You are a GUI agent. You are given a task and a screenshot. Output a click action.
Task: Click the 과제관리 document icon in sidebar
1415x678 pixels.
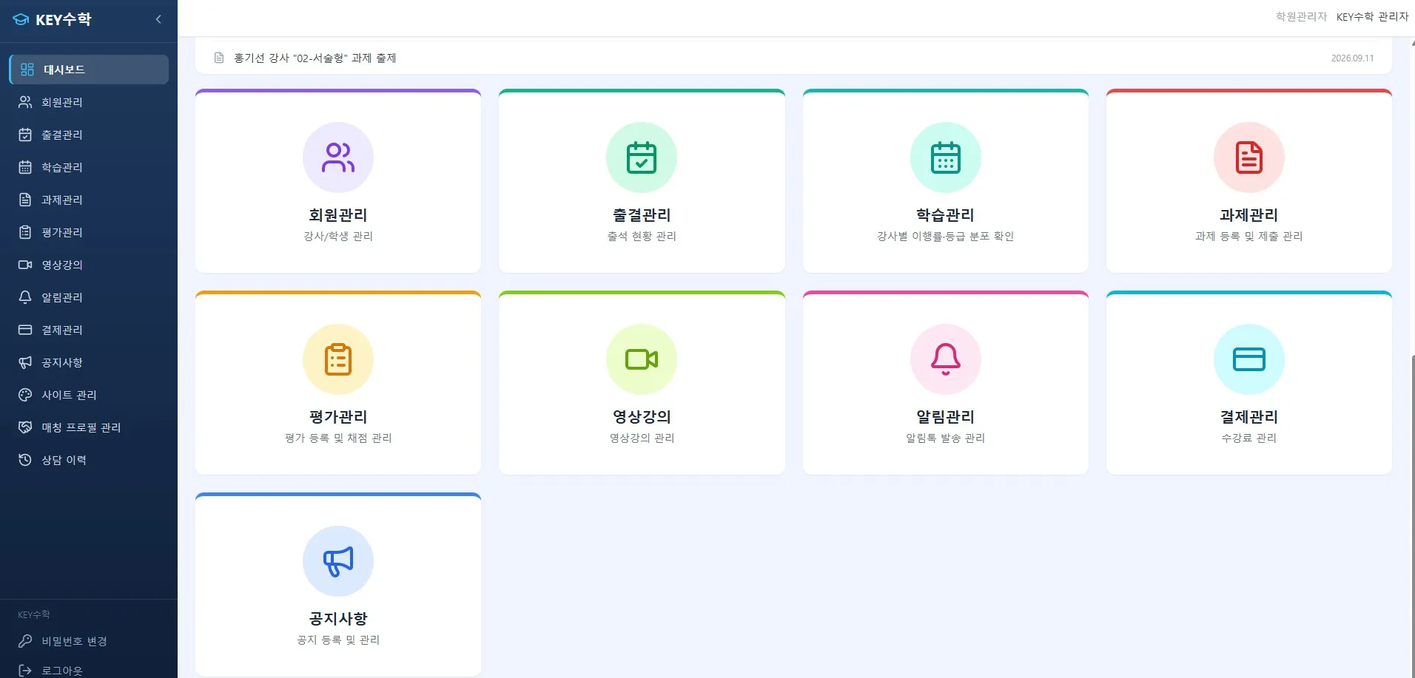pyautogui.click(x=25, y=200)
